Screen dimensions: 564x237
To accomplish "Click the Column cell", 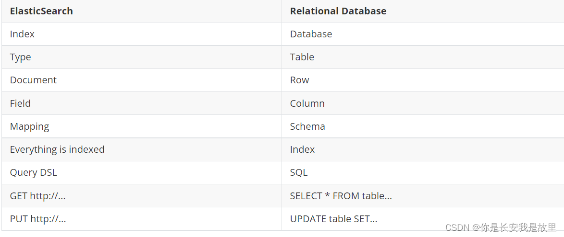I will 307,103.
